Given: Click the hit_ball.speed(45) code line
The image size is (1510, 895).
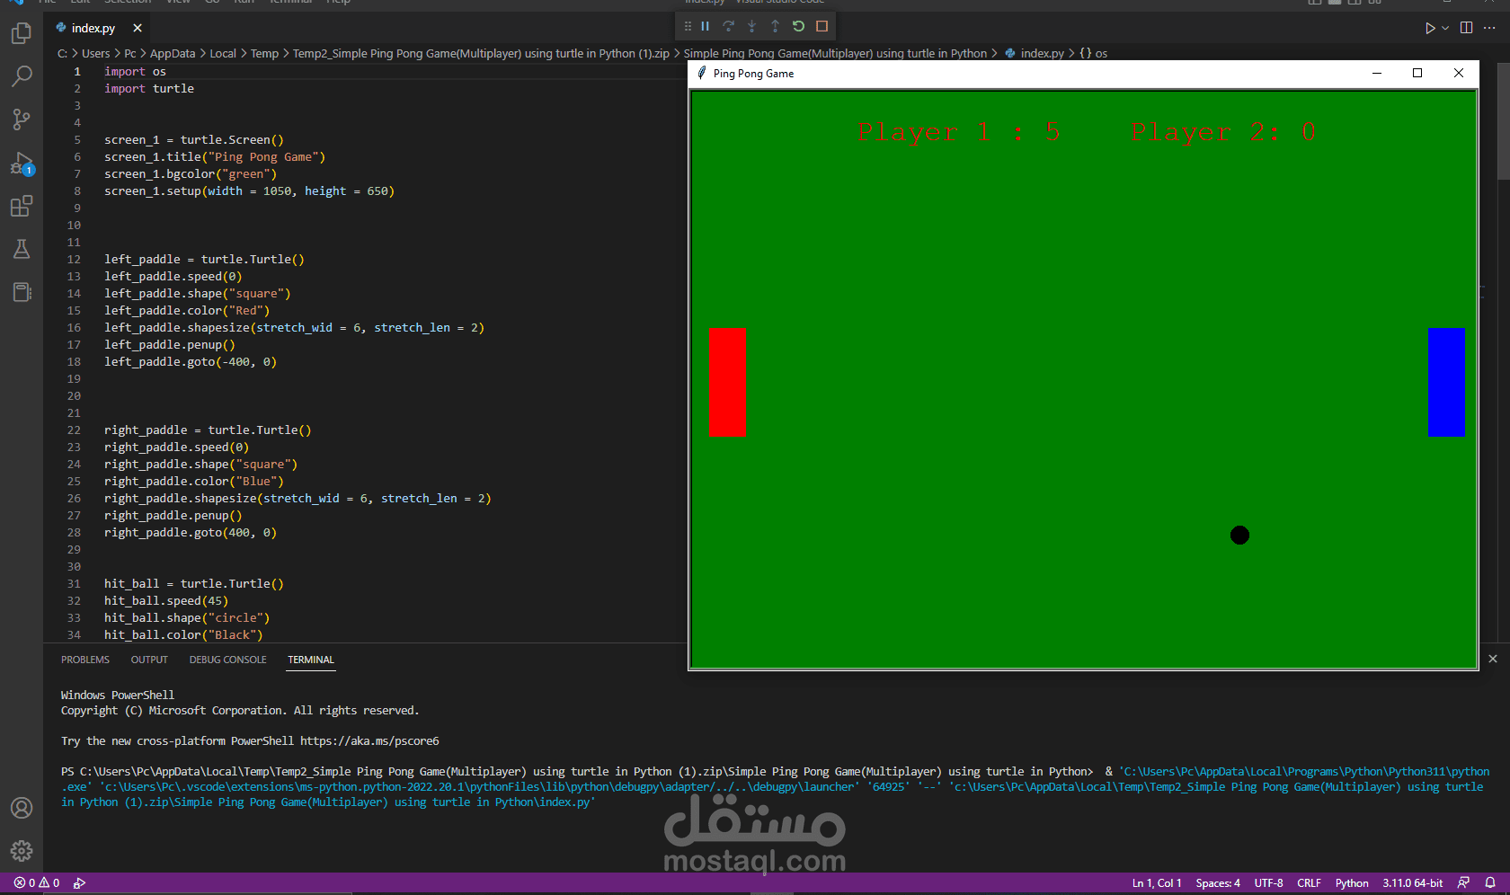Looking at the screenshot, I should pyautogui.click(x=166, y=601).
